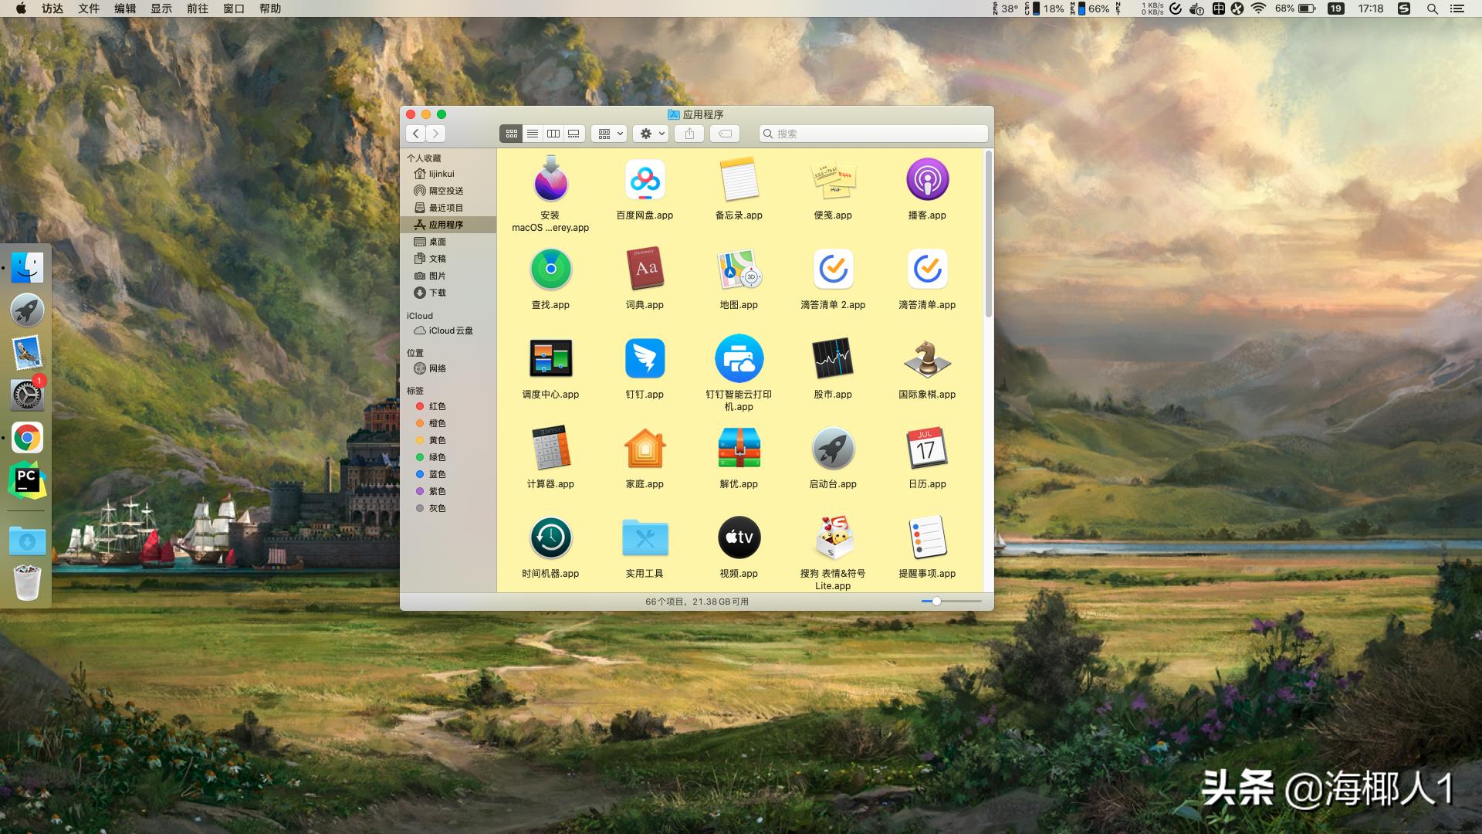Click inside the 搜索 search field
The width and height of the screenshot is (1482, 834).
(x=872, y=133)
